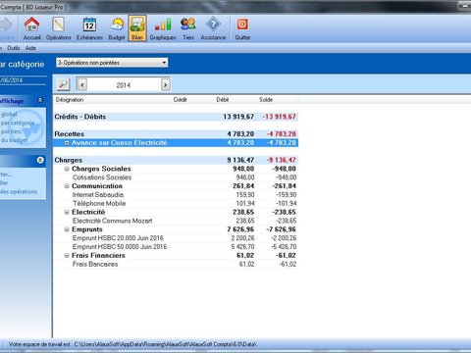Collapse the Communication group
This screenshot has width=471, height=353.
coord(67,186)
